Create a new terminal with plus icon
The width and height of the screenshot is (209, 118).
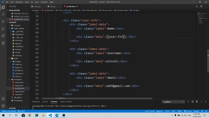(188, 102)
